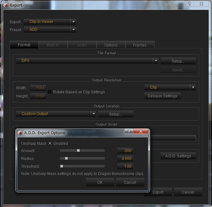Click Cancel in A.D.D. Export Options

(130, 182)
